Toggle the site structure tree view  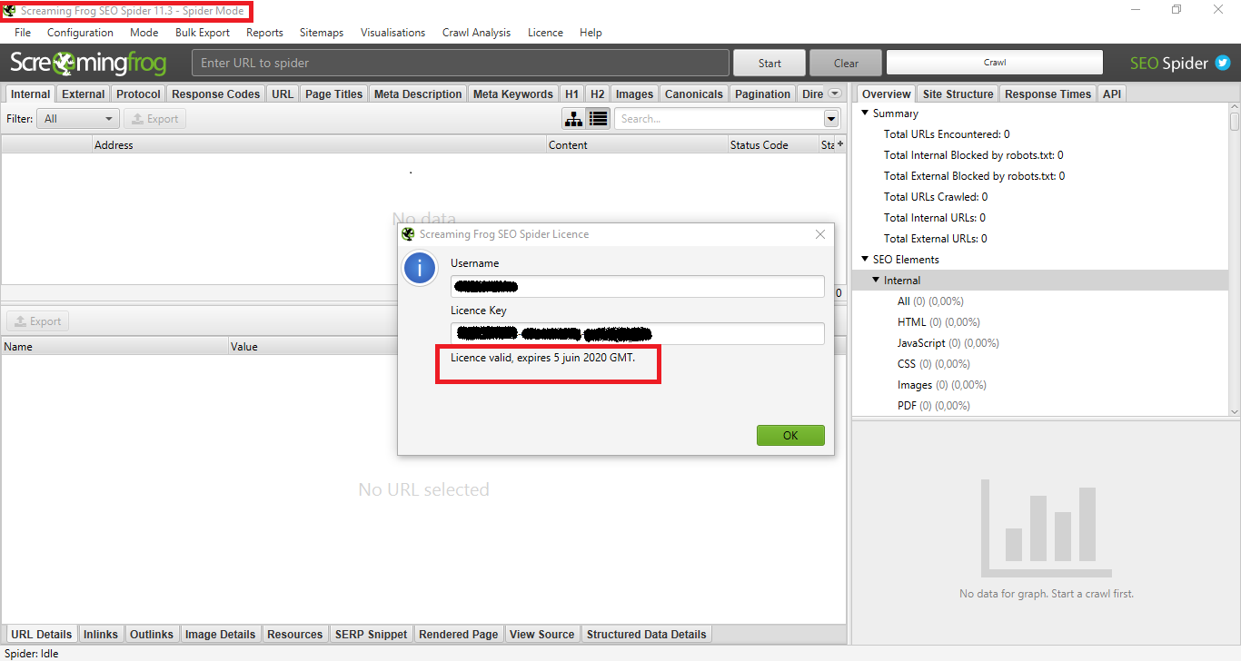pos(573,118)
